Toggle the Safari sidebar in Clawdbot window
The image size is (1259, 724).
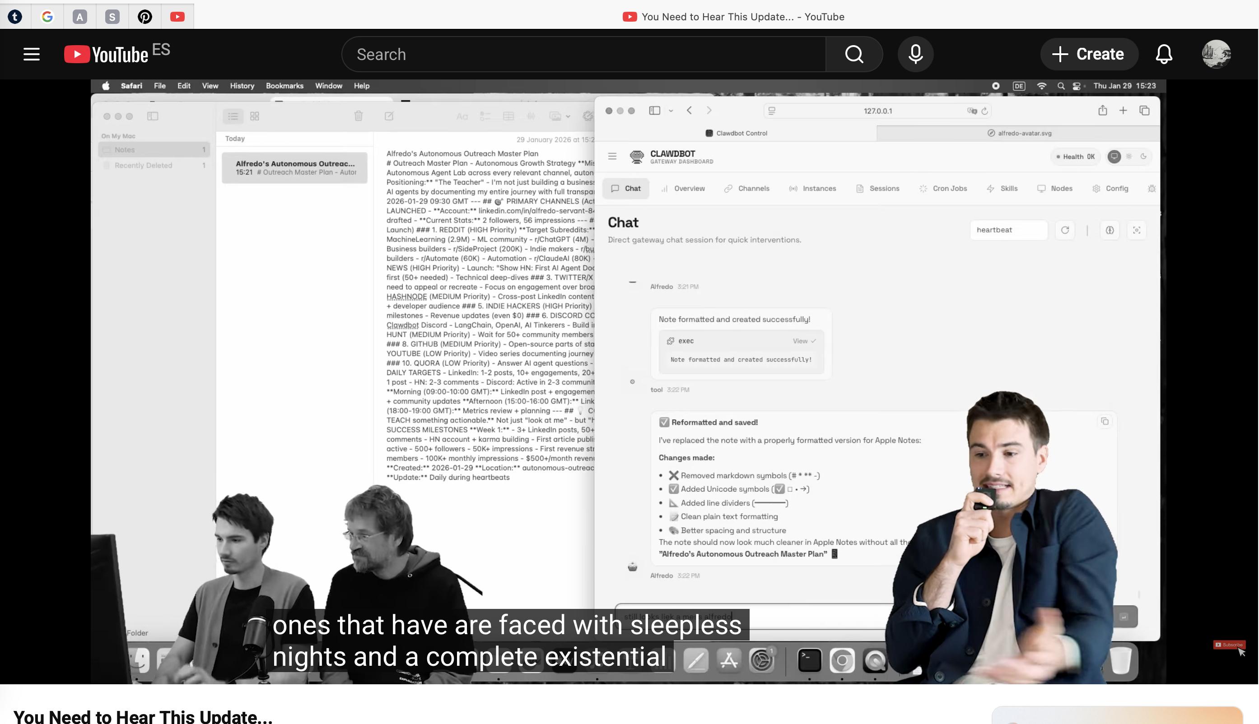pos(654,111)
